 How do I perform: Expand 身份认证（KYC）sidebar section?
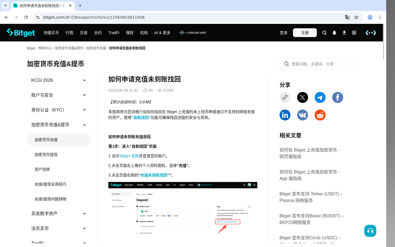[59, 110]
